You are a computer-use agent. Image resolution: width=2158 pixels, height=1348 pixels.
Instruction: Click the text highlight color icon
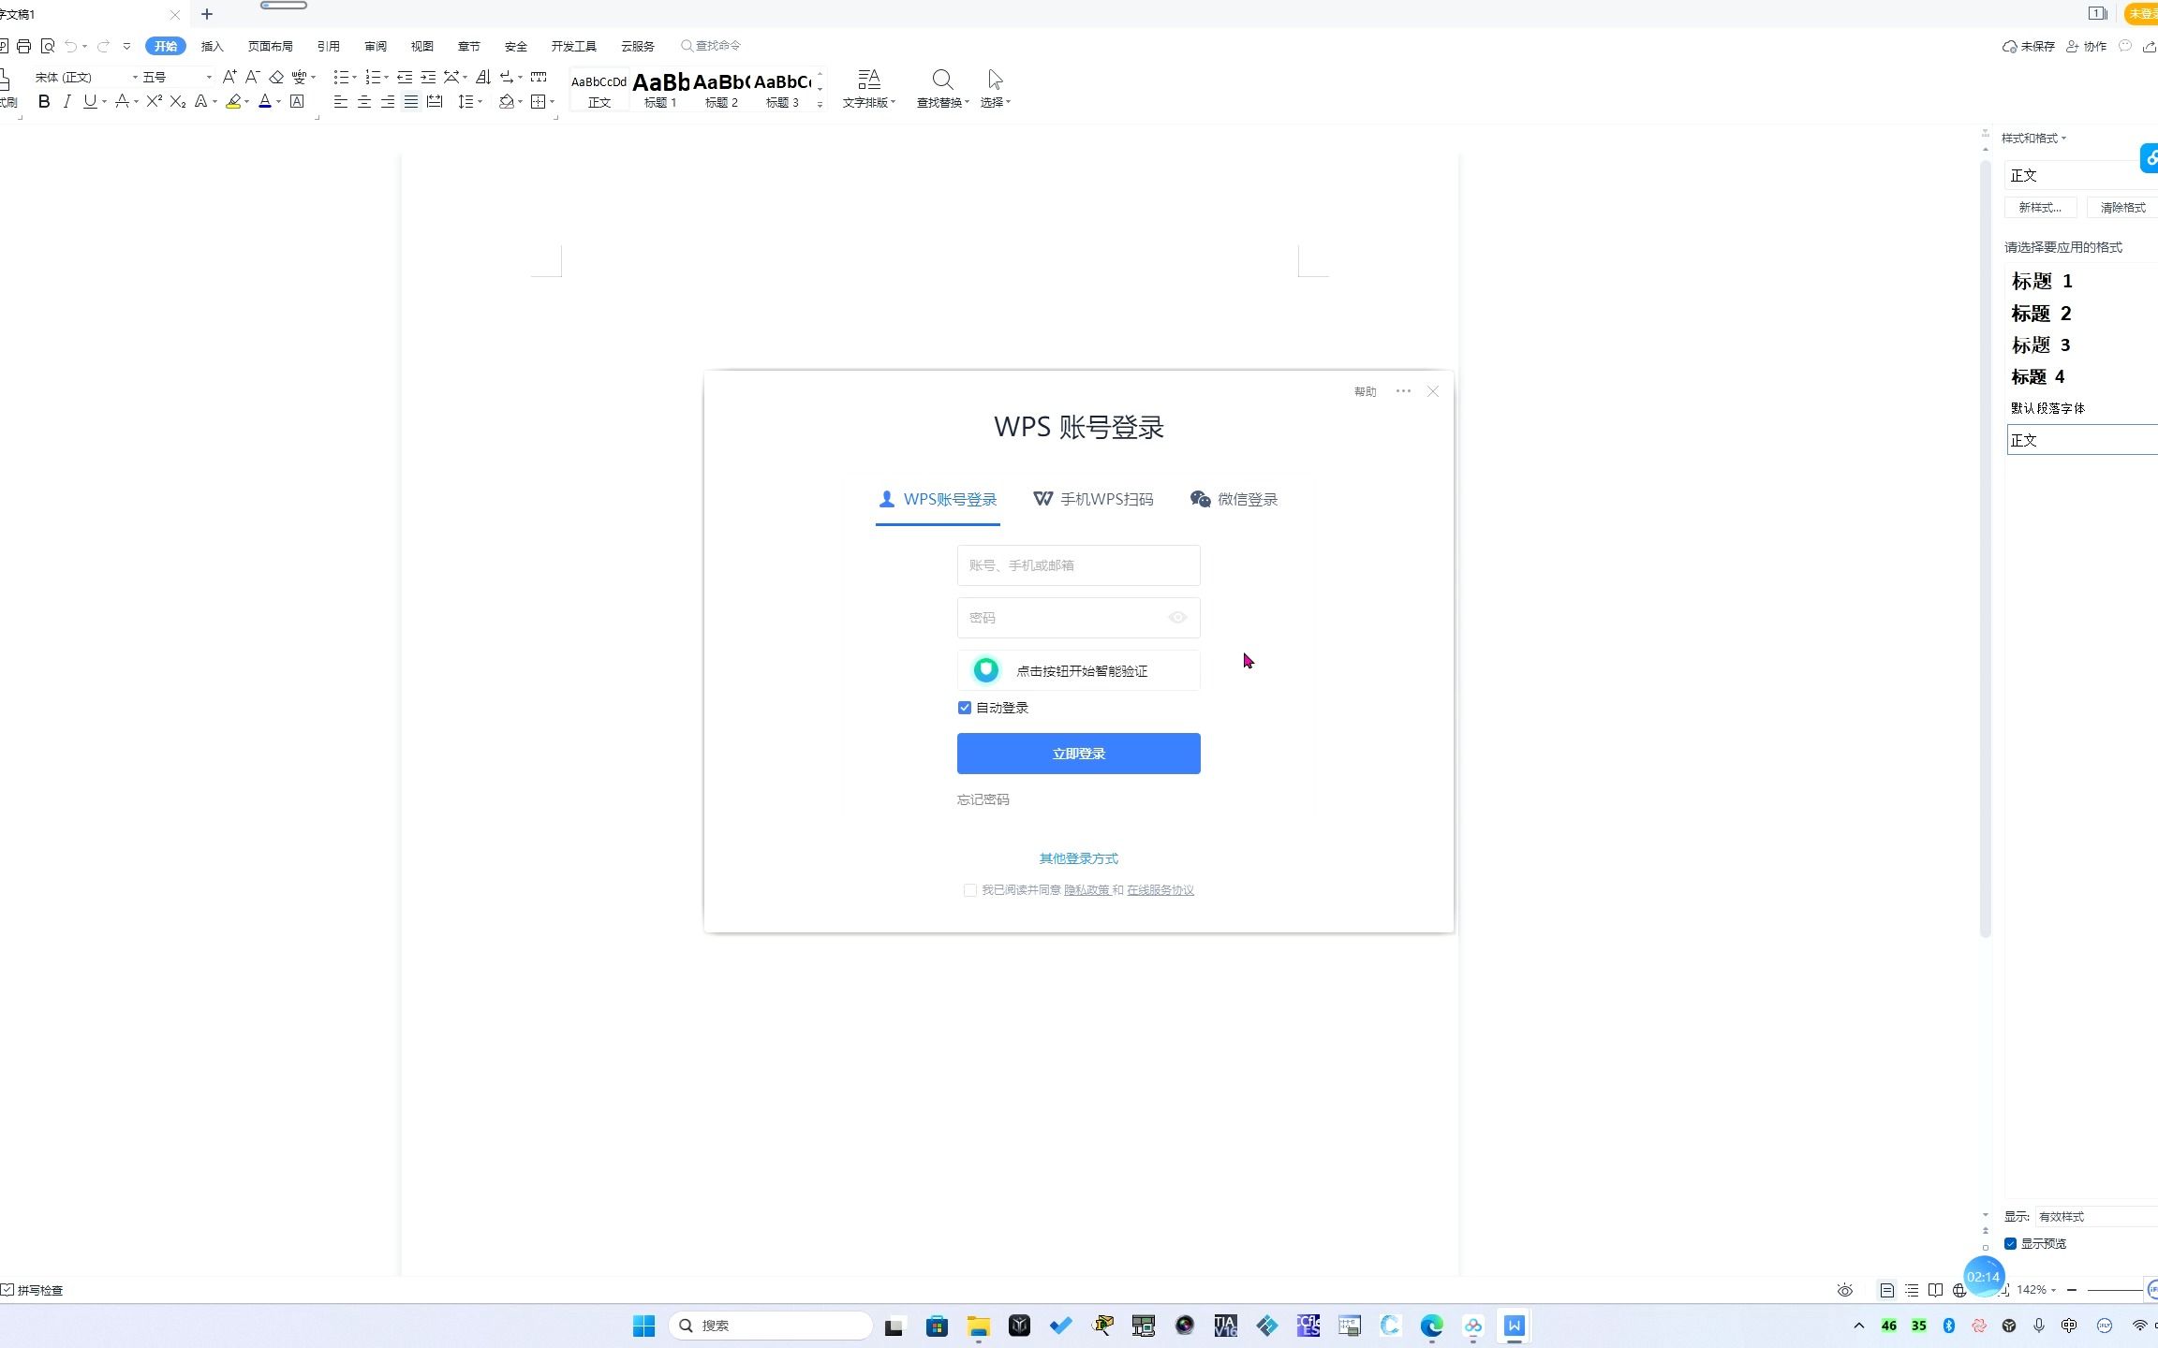click(x=233, y=102)
